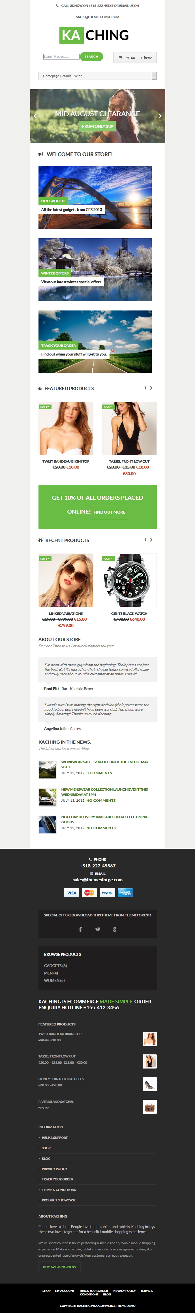Open the Twist Bandeau Bikini Top product
Screen dimensions: 195x1313
66,461
